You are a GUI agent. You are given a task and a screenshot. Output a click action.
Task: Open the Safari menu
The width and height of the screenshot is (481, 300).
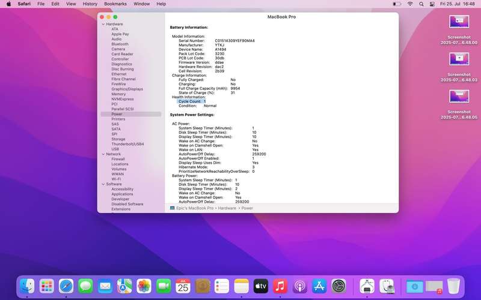(x=24, y=4)
